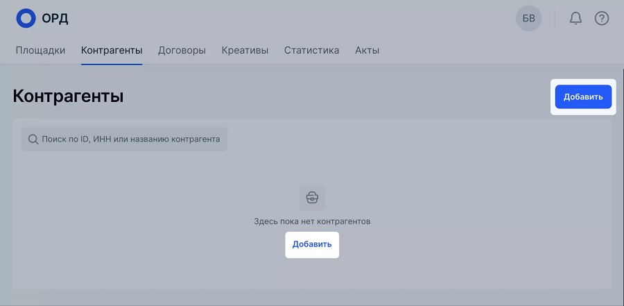Click the search magnifier icon
This screenshot has height=306, width=624.
point(33,139)
